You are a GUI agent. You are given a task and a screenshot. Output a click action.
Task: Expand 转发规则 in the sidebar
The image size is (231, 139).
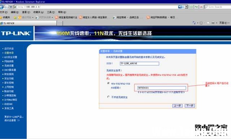9,74
